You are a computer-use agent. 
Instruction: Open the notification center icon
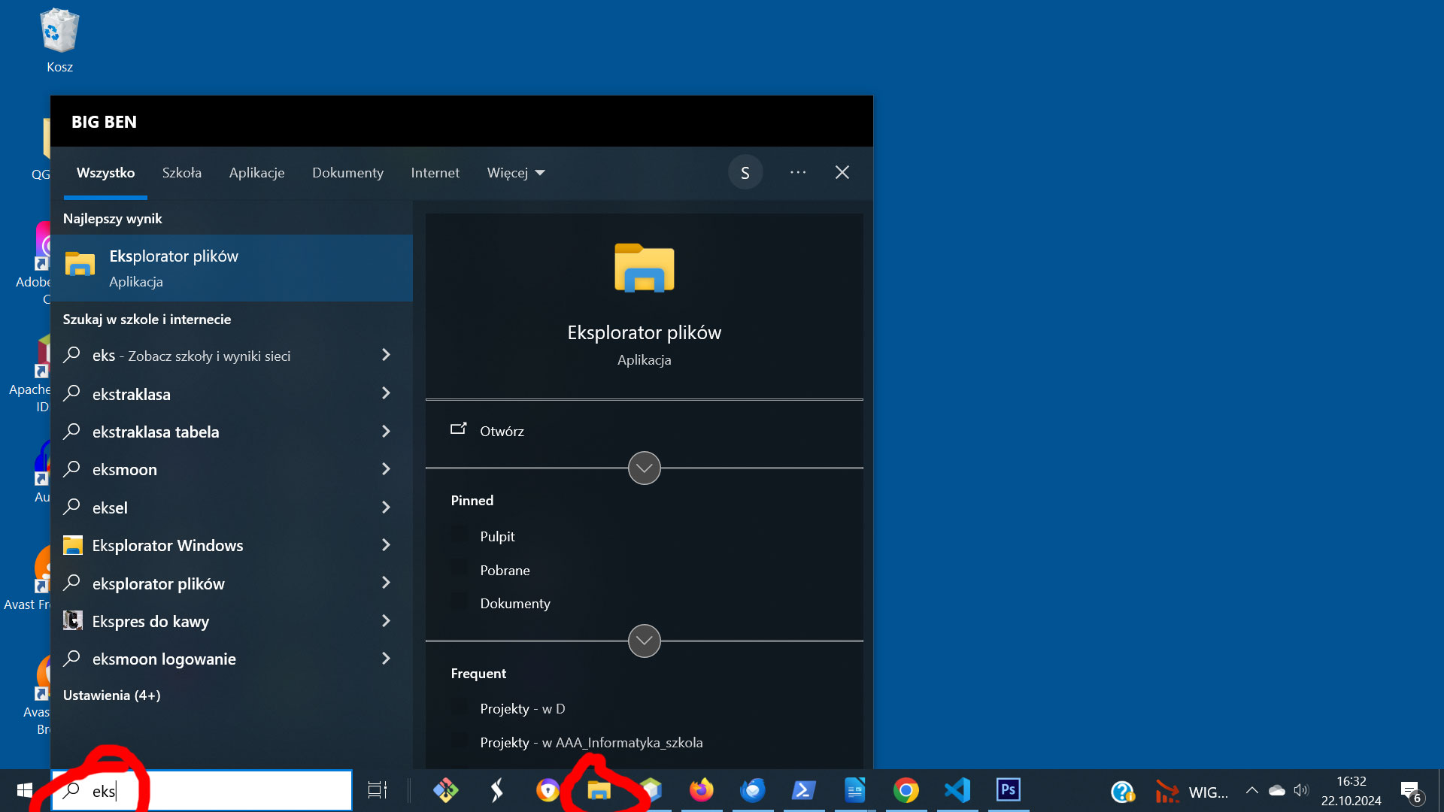tap(1410, 790)
